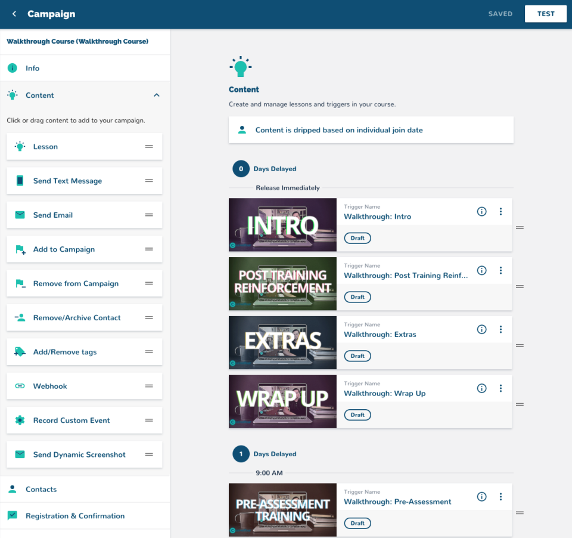
Task: Click the 0 Days Delayed badge
Action: (x=241, y=169)
